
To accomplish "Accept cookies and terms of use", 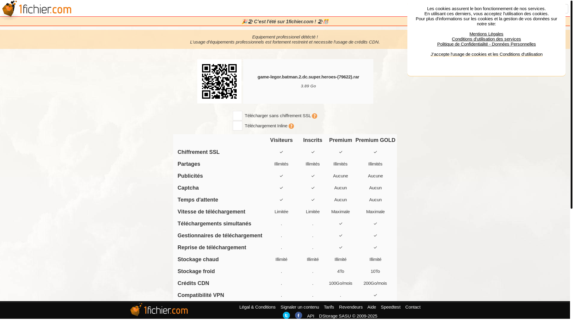I will pyautogui.click(x=486, y=54).
